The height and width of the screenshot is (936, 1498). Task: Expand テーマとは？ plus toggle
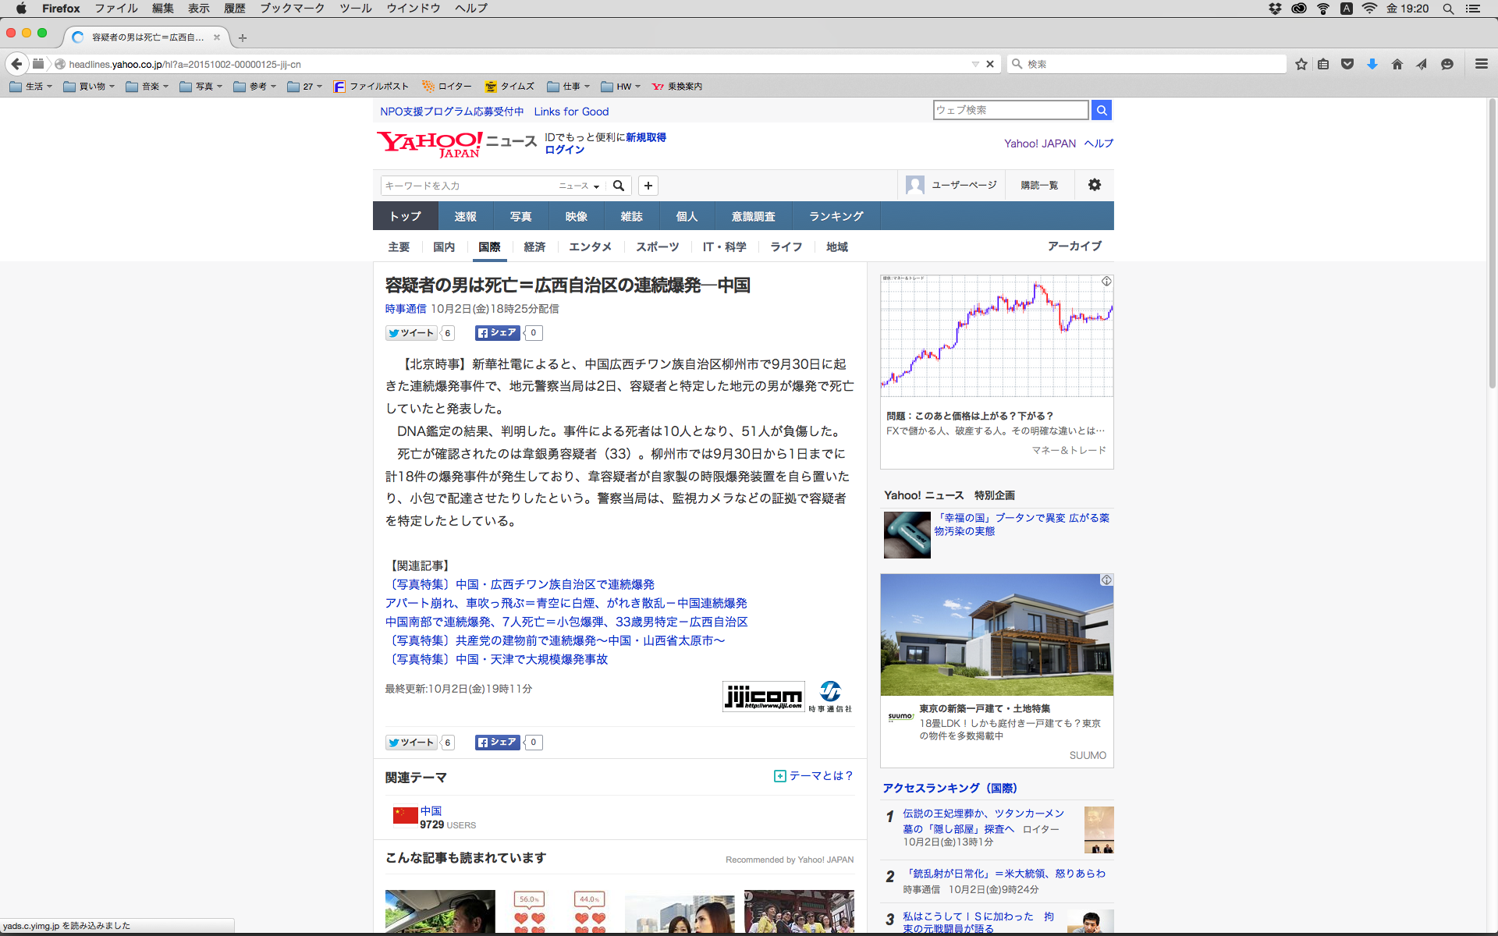[x=779, y=776]
